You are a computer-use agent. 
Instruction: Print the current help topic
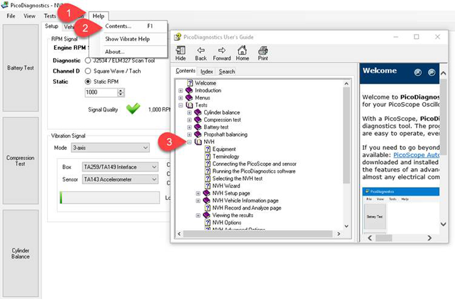[263, 53]
